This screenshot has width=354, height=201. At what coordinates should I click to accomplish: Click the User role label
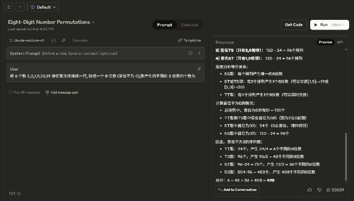pos(14,69)
